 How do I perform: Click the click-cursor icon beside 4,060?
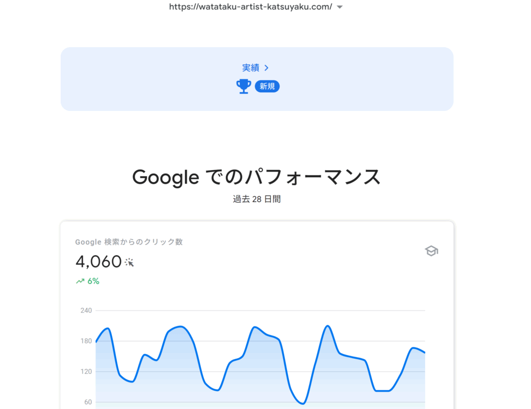point(129,262)
